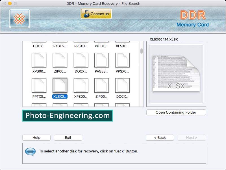Click the Help button
Viewport: 226px width, 170px height.
click(36, 138)
